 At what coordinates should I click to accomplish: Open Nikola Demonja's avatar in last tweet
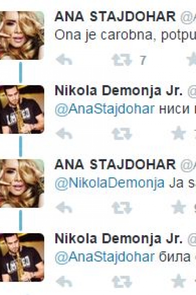22,257
